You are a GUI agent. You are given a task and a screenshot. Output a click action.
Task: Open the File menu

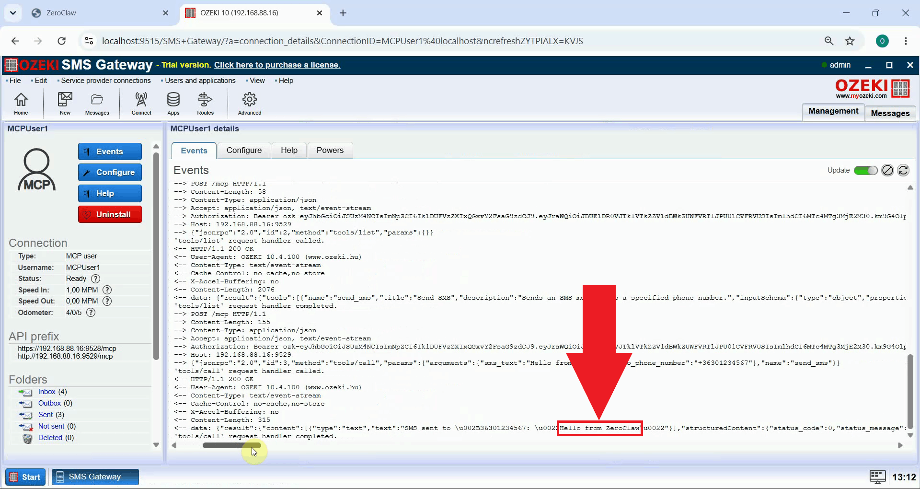tap(15, 81)
